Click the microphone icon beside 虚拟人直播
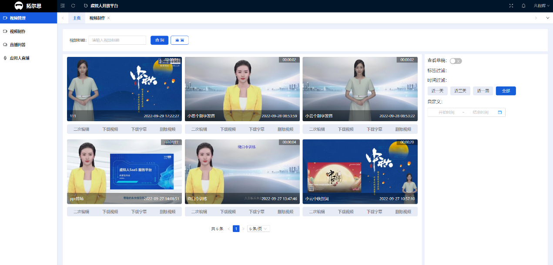Screen dimensions: 553x265 coord(5,58)
